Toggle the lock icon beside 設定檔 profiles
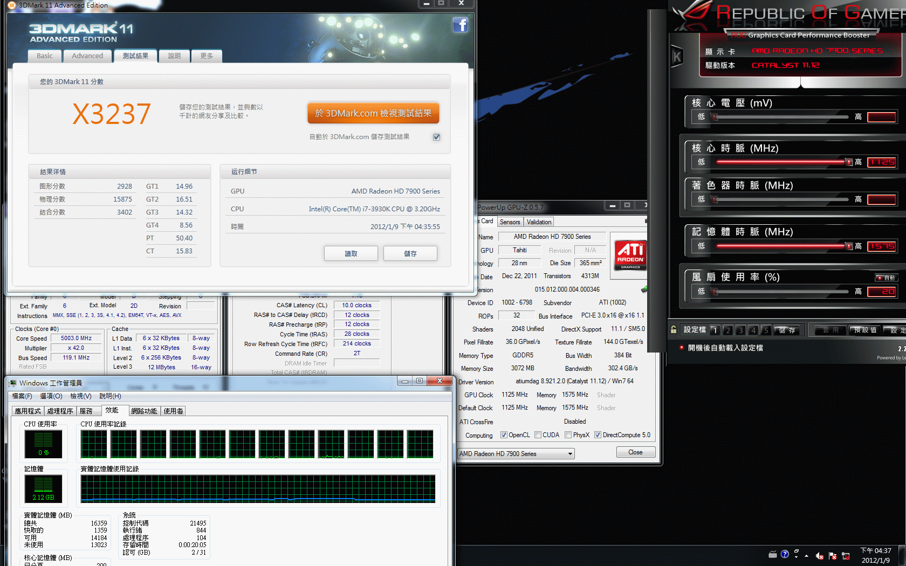Image resolution: width=906 pixels, height=566 pixels. point(674,329)
